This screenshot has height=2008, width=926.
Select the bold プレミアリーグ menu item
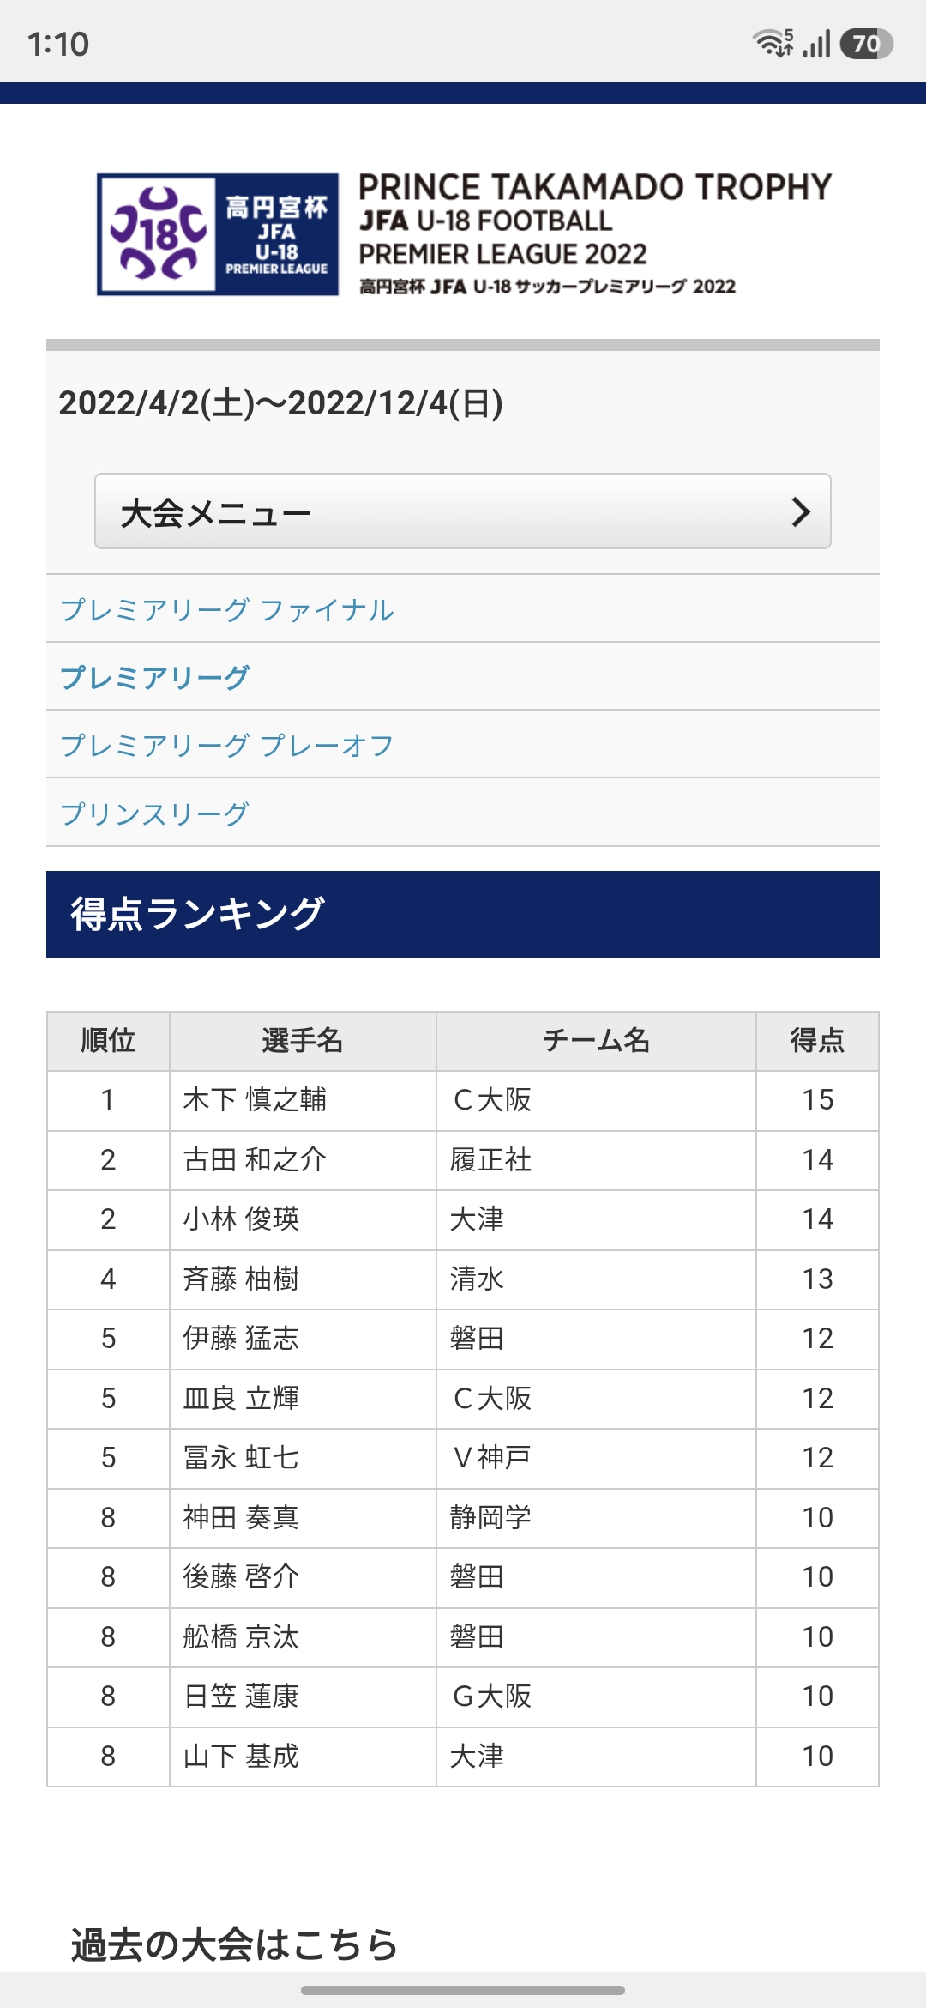tap(154, 677)
